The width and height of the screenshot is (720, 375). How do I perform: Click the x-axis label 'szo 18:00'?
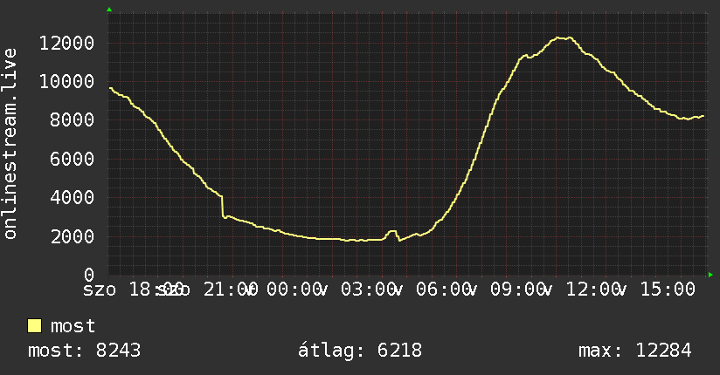[133, 290]
